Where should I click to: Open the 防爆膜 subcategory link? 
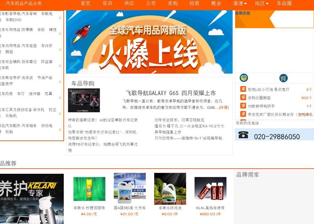[27, 29]
